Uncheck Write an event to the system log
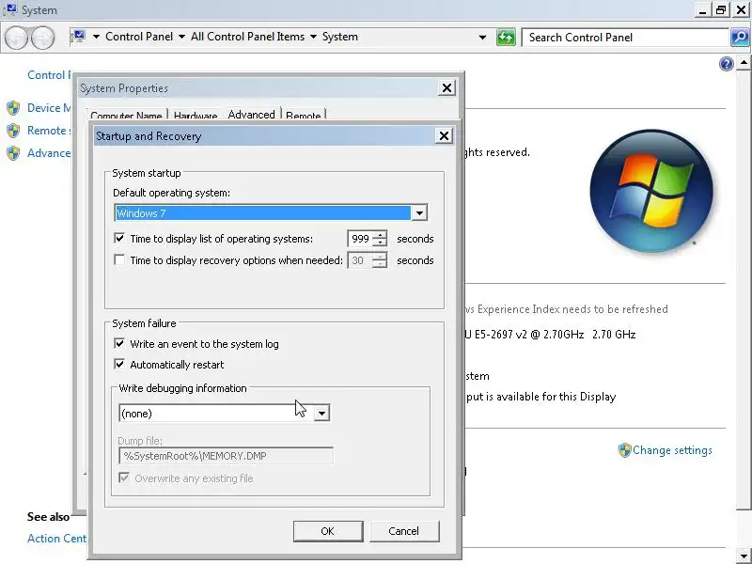Image resolution: width=752 pixels, height=564 pixels. (x=119, y=343)
